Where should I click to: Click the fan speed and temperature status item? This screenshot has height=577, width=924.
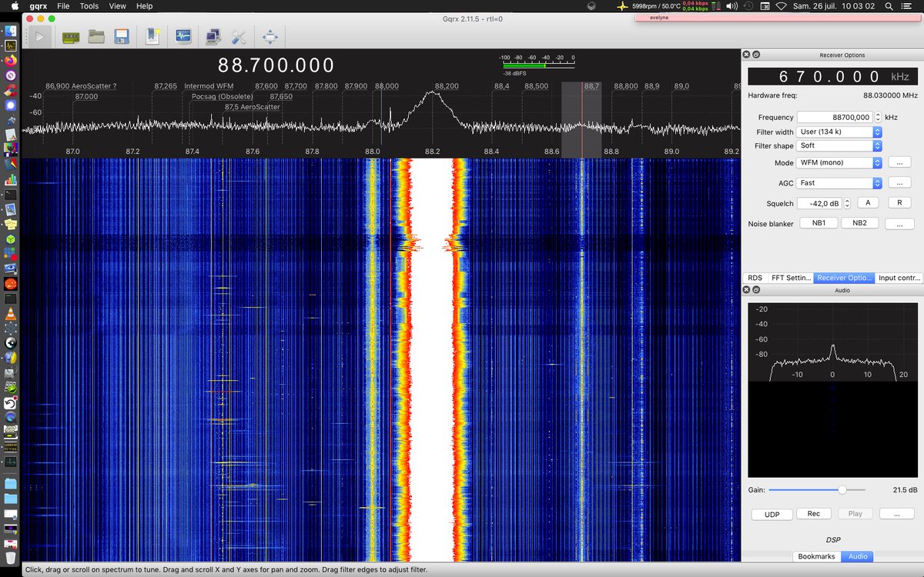point(656,5)
